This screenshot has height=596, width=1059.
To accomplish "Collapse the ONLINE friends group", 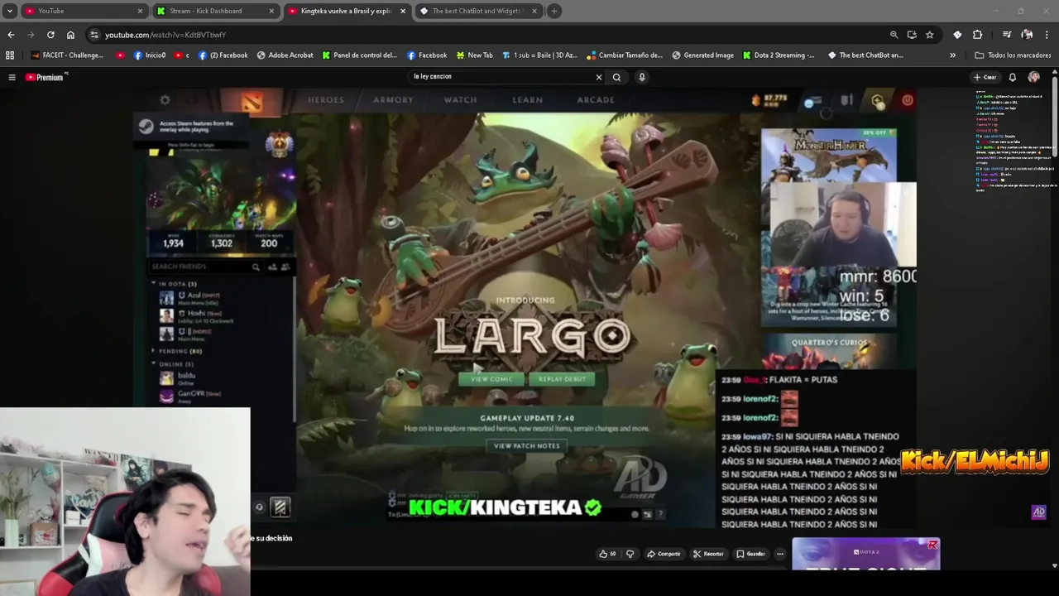I will (172, 364).
